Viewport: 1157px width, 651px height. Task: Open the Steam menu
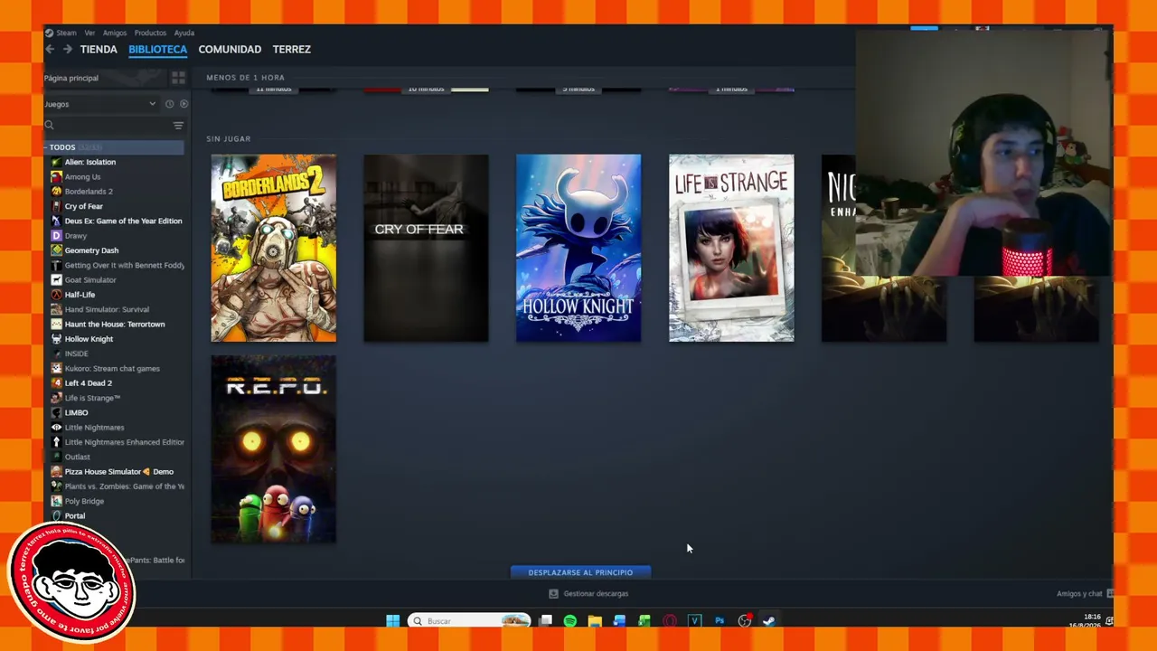66,33
